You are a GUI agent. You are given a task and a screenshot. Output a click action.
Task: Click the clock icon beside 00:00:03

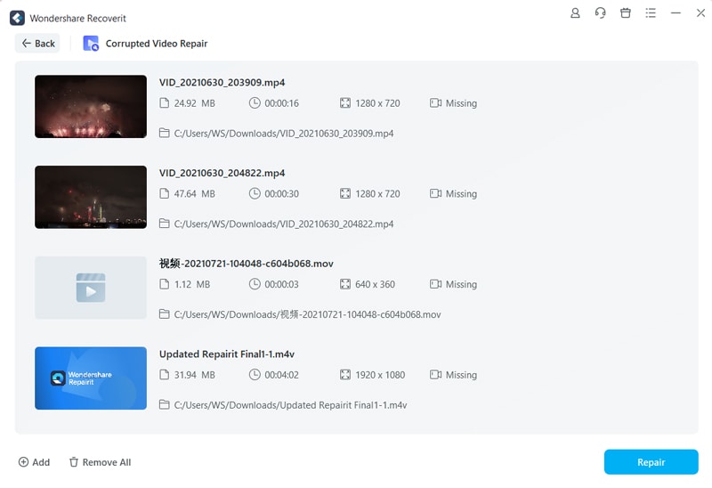point(255,283)
